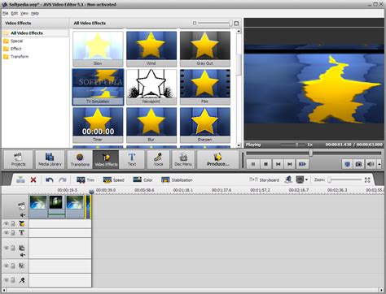Screen dimensions: 386x294
Task: Click the blue full-screen preview icon
Action: point(347,164)
